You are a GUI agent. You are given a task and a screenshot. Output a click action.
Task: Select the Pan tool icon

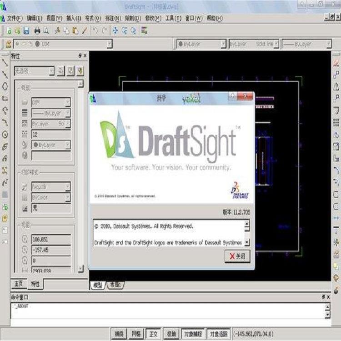115,30
